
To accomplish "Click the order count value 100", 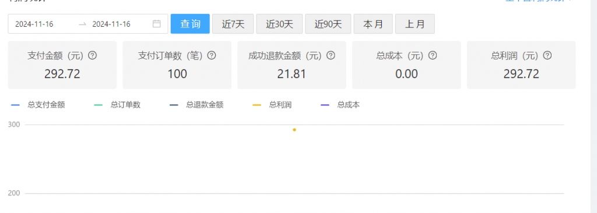I will pos(177,74).
